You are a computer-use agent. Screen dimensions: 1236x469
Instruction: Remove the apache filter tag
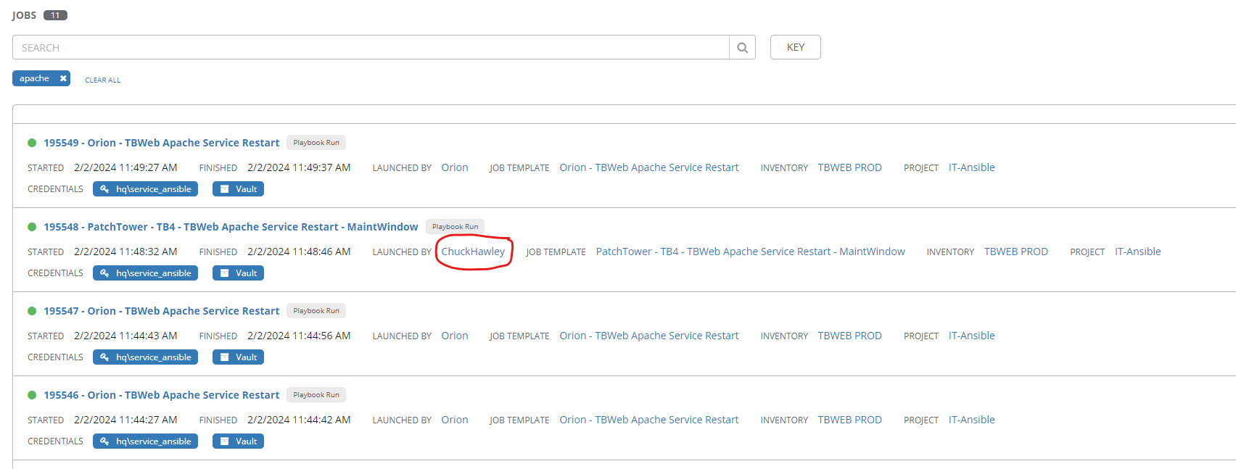click(x=63, y=78)
